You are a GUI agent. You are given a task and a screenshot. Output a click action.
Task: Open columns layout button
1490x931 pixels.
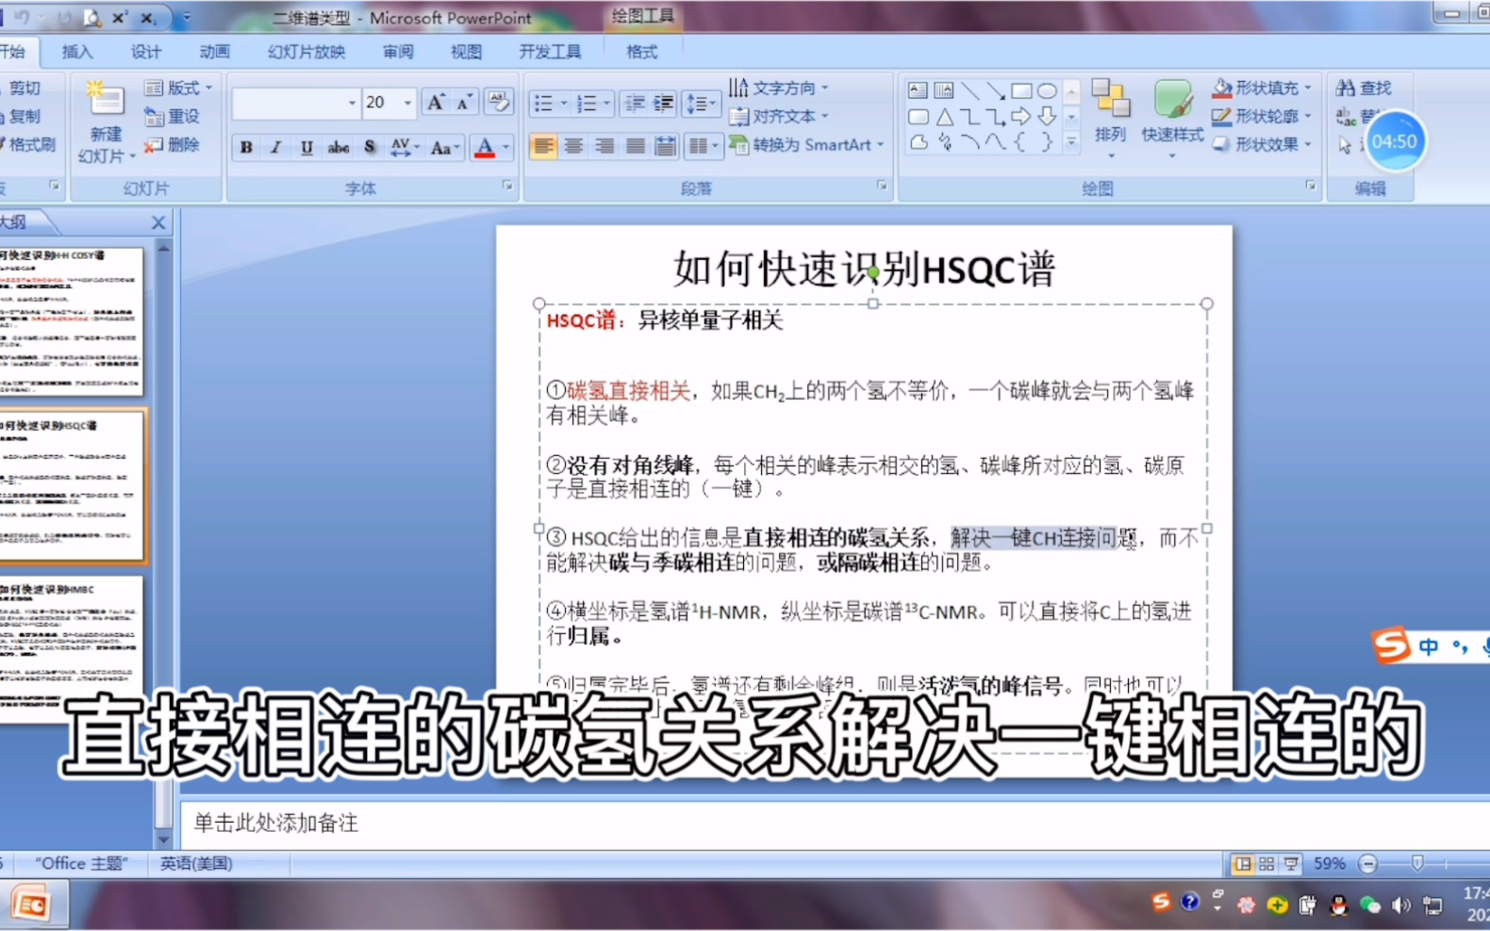[x=703, y=146]
